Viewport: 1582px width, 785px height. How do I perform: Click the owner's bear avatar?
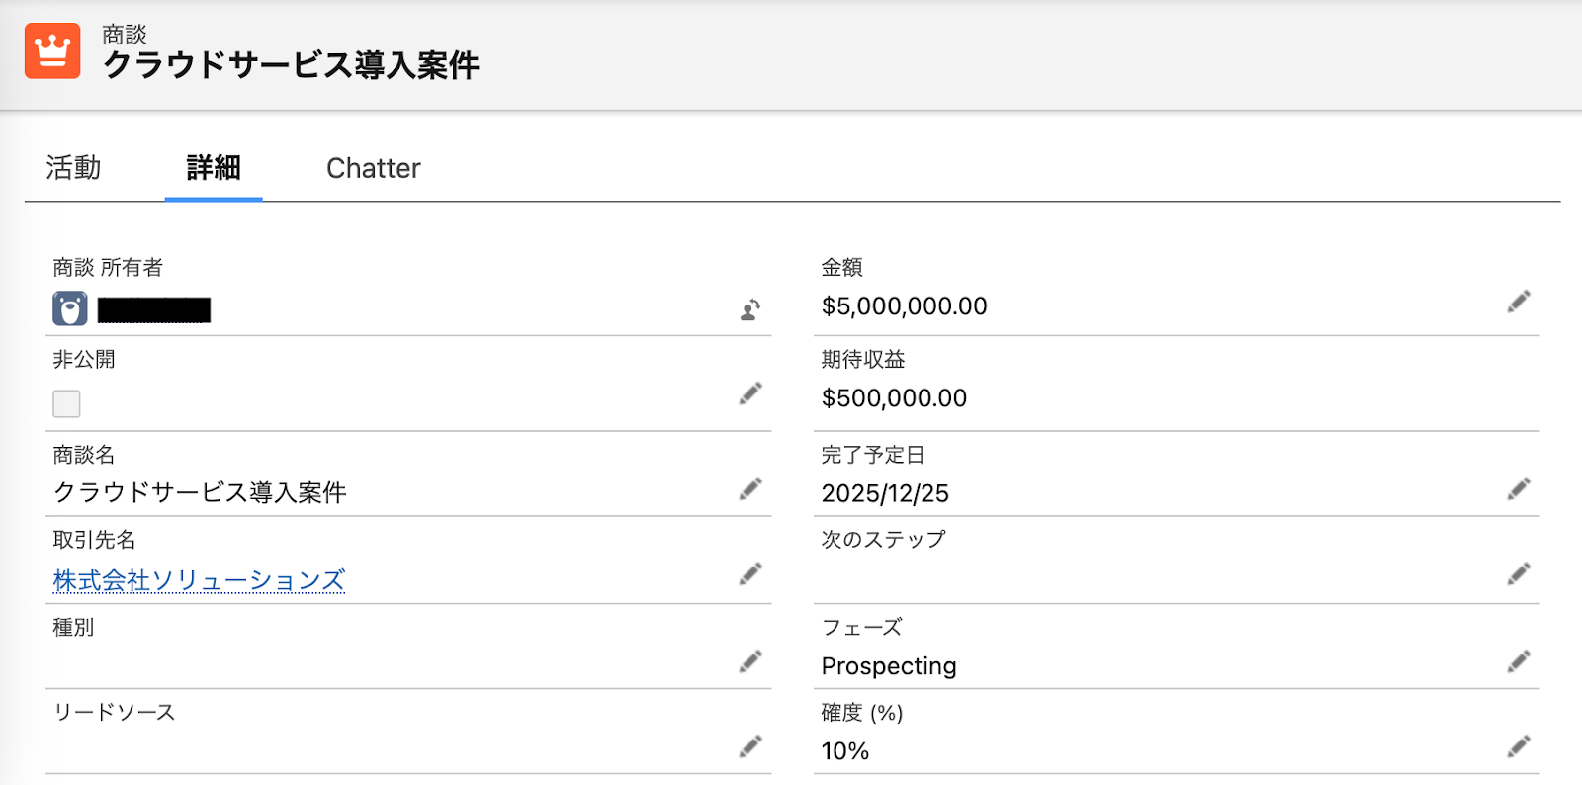pos(70,309)
